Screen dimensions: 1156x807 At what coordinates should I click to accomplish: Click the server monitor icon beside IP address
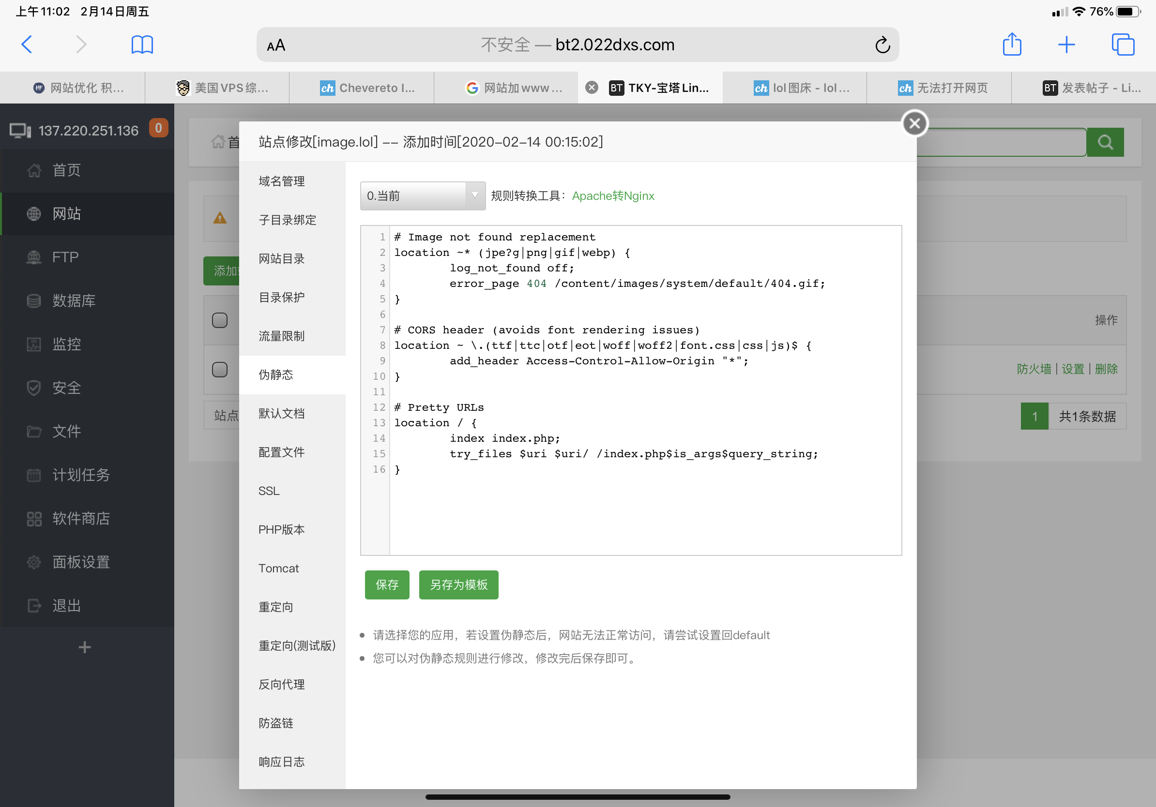point(20,131)
